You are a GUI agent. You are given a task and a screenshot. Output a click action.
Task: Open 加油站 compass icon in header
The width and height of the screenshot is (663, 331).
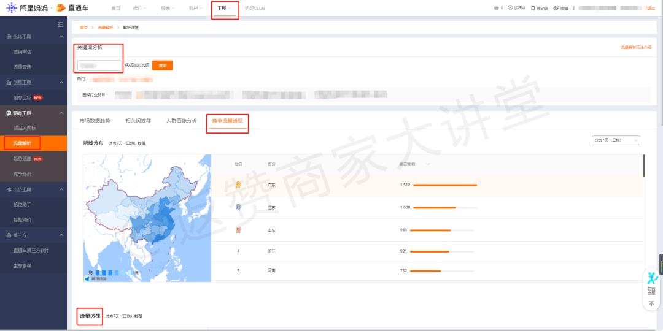coord(510,7)
